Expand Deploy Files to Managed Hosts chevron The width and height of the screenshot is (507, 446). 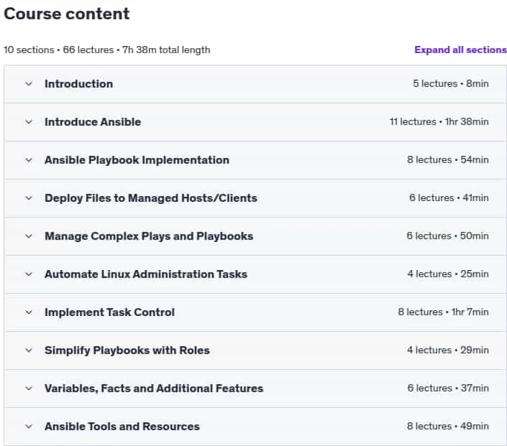[29, 198]
